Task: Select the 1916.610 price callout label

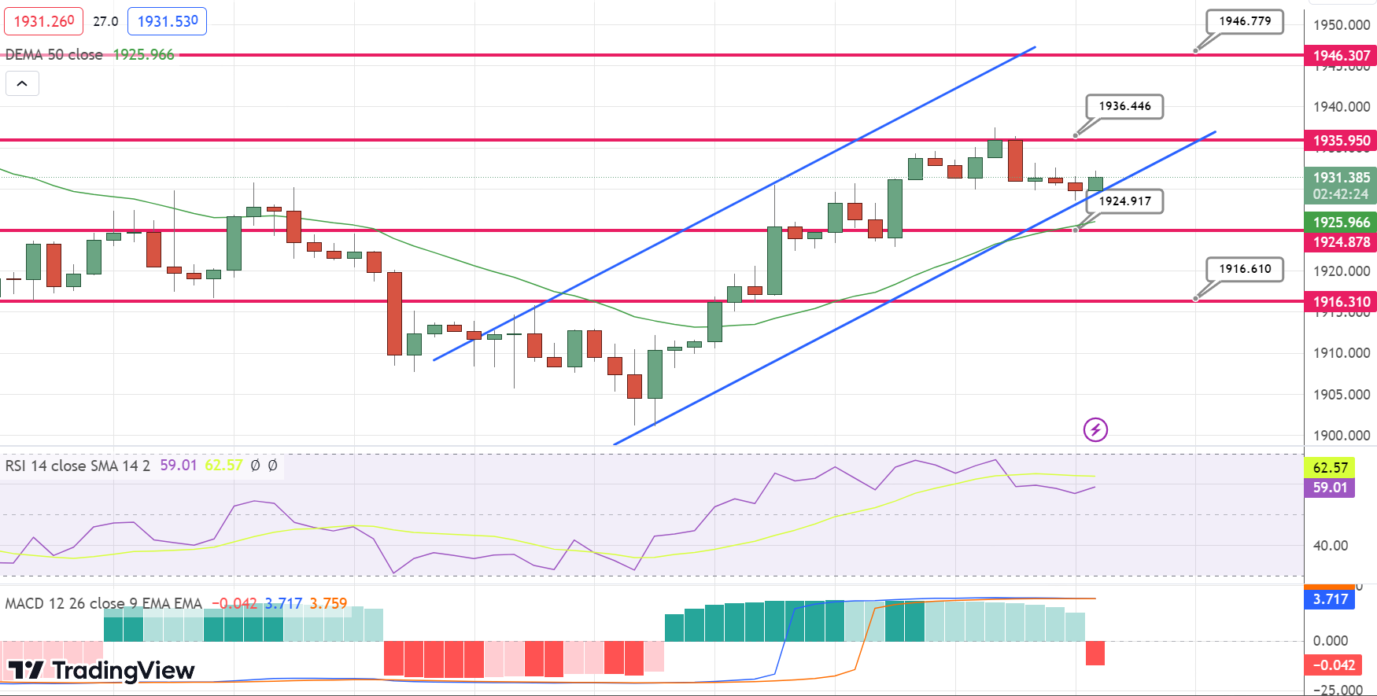Action: click(x=1245, y=269)
